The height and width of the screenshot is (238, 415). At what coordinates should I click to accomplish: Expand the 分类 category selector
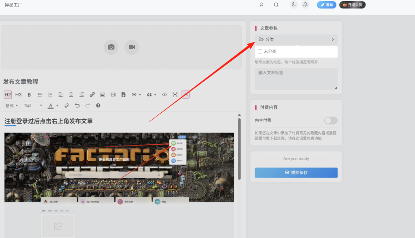pos(296,39)
